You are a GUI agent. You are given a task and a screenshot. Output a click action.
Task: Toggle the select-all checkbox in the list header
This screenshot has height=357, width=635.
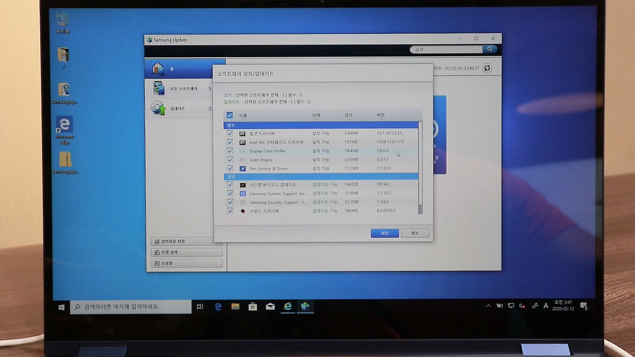click(x=229, y=115)
